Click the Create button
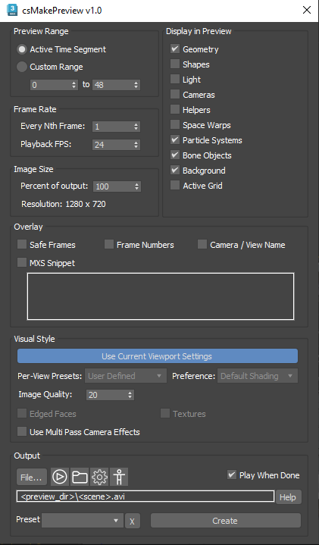Image resolution: width=319 pixels, height=545 pixels. pos(226,521)
